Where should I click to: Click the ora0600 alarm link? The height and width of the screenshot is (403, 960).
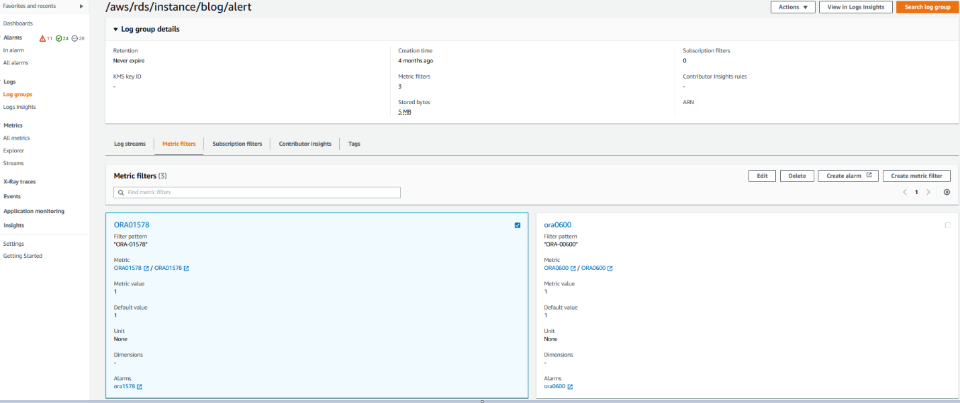(555, 387)
